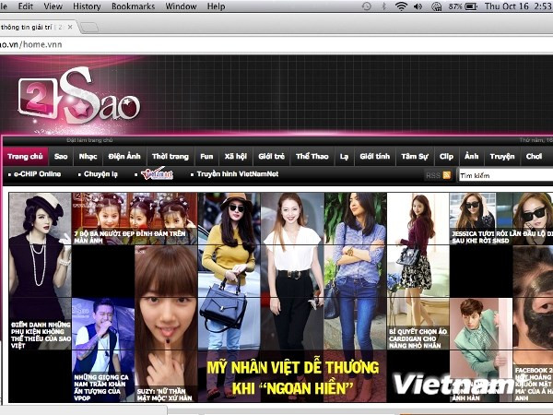The image size is (553, 415).
Task: Go to the Sao section
Action: click(61, 157)
